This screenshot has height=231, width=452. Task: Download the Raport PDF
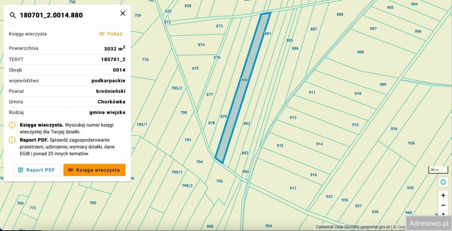click(37, 170)
